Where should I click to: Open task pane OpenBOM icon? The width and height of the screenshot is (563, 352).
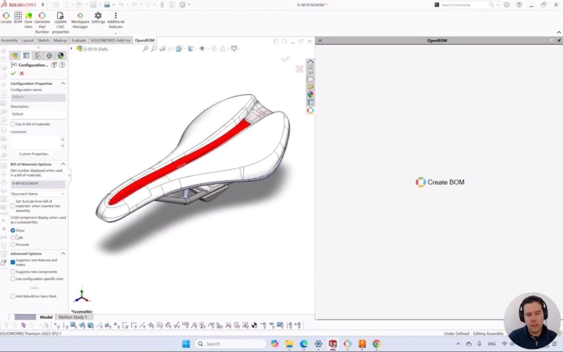[x=310, y=110]
